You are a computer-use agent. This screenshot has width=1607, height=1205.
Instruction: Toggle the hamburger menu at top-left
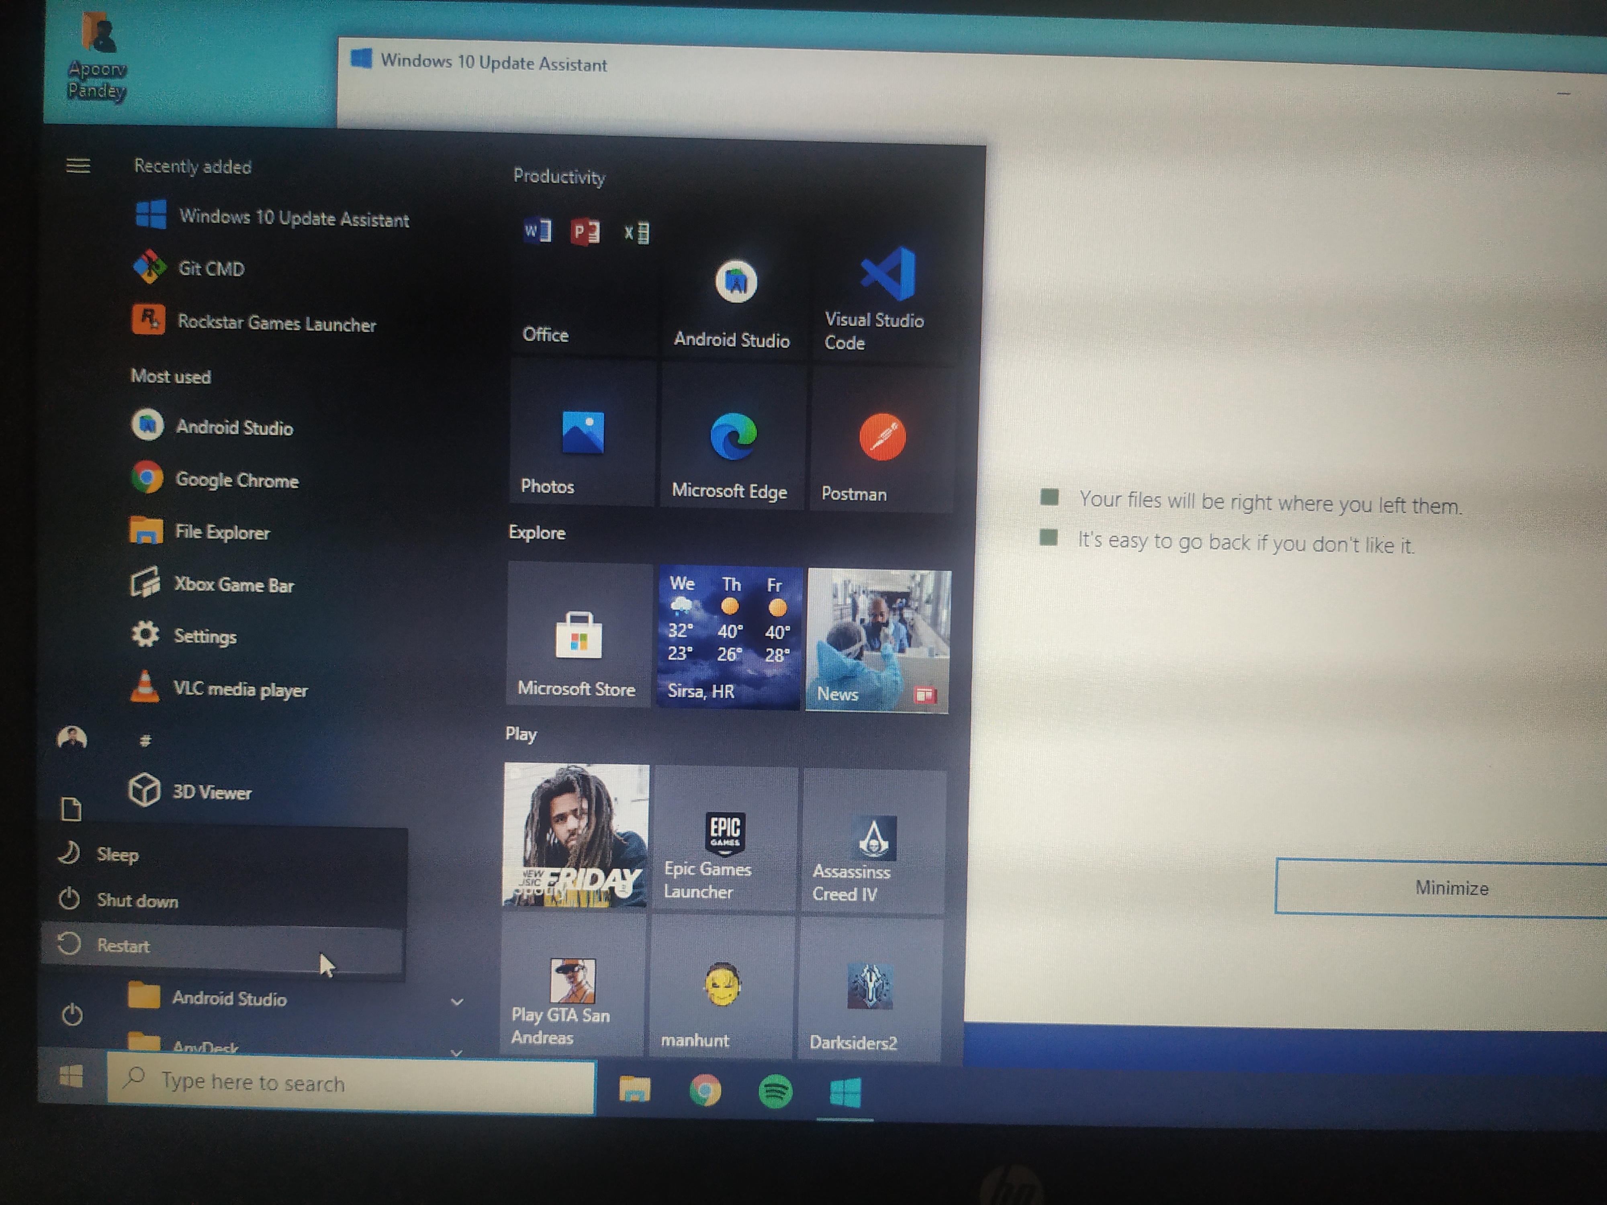(78, 166)
